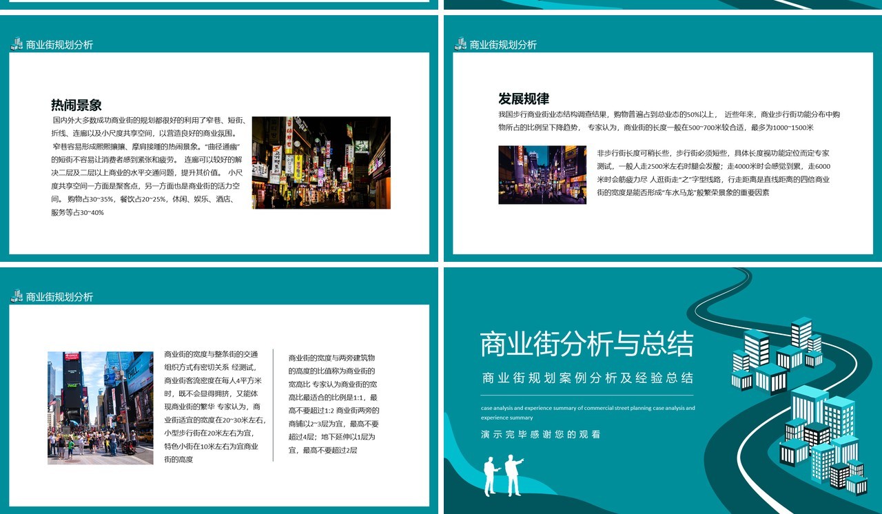
Task: Select the 发展规律 heading
Action: point(524,99)
